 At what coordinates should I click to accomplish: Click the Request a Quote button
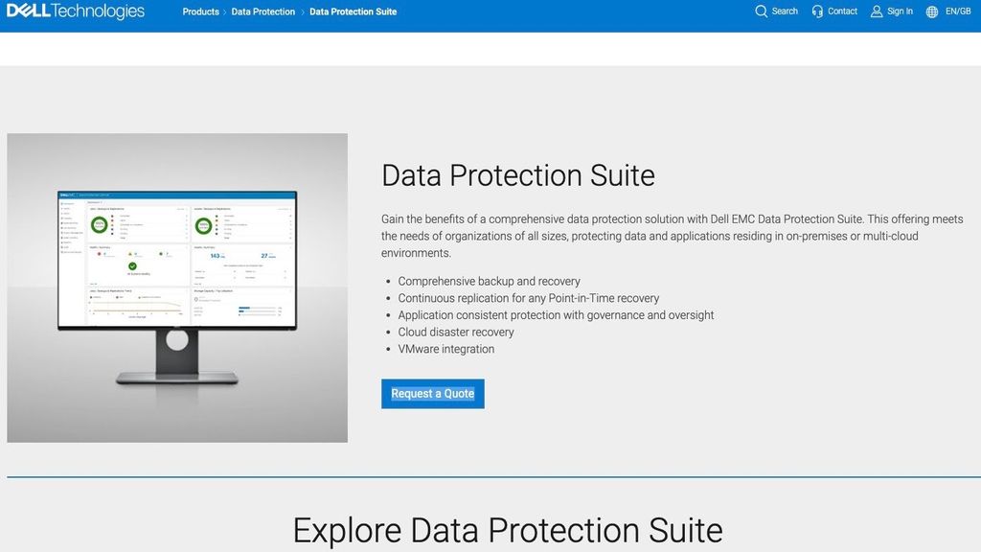tap(432, 393)
